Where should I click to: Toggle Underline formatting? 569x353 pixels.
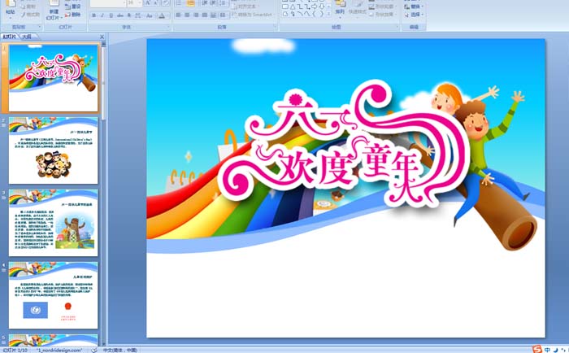click(x=111, y=15)
